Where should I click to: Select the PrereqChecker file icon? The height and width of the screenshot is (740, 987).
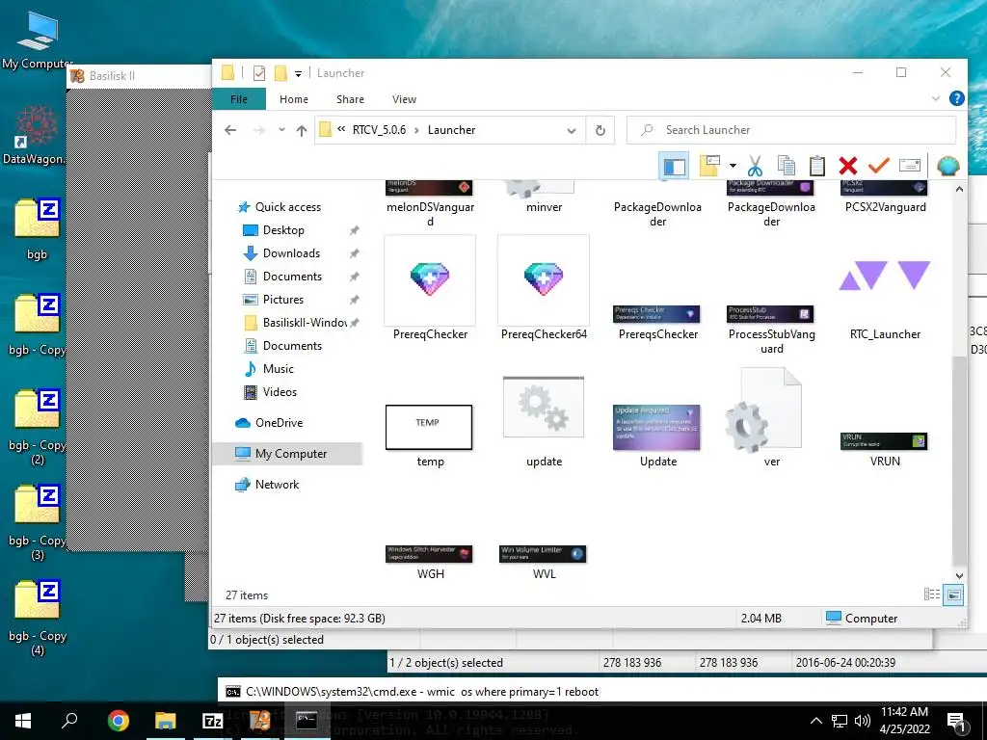coord(430,279)
